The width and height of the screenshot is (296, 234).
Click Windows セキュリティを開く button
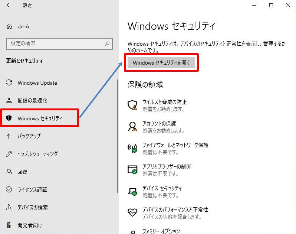pos(161,62)
